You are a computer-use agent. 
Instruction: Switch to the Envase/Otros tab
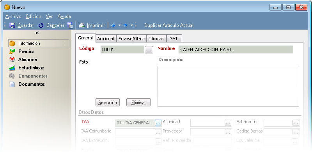131,39
